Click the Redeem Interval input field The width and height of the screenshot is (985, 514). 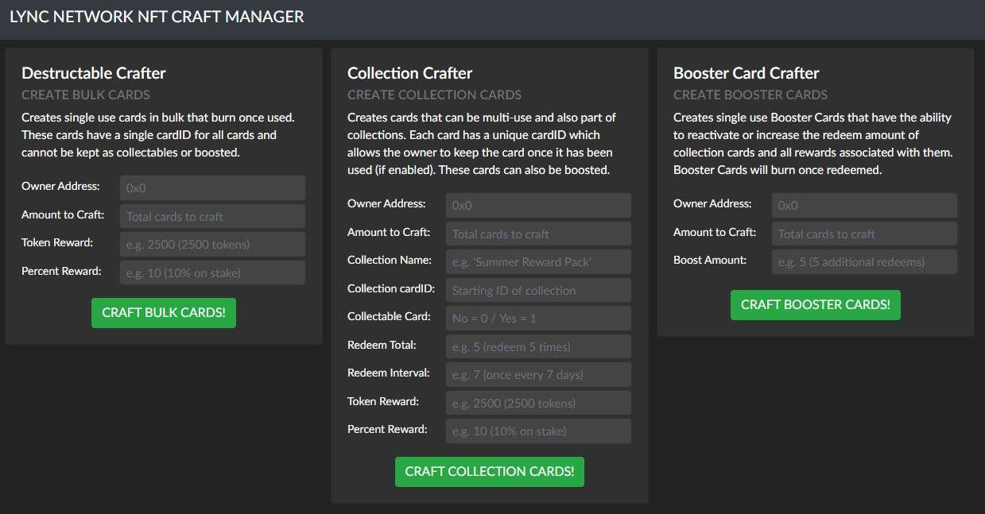pyautogui.click(x=538, y=375)
